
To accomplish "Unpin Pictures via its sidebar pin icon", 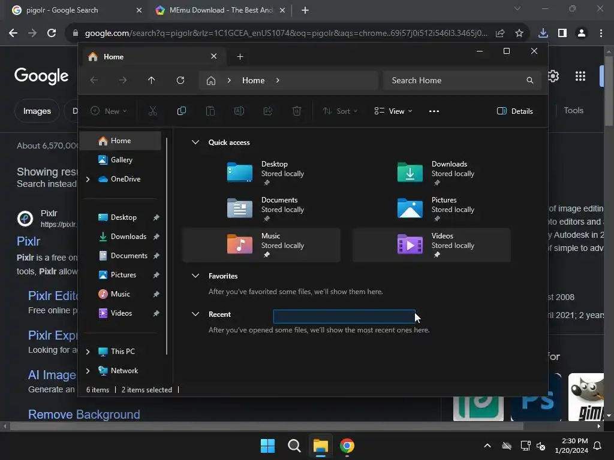I will (156, 275).
